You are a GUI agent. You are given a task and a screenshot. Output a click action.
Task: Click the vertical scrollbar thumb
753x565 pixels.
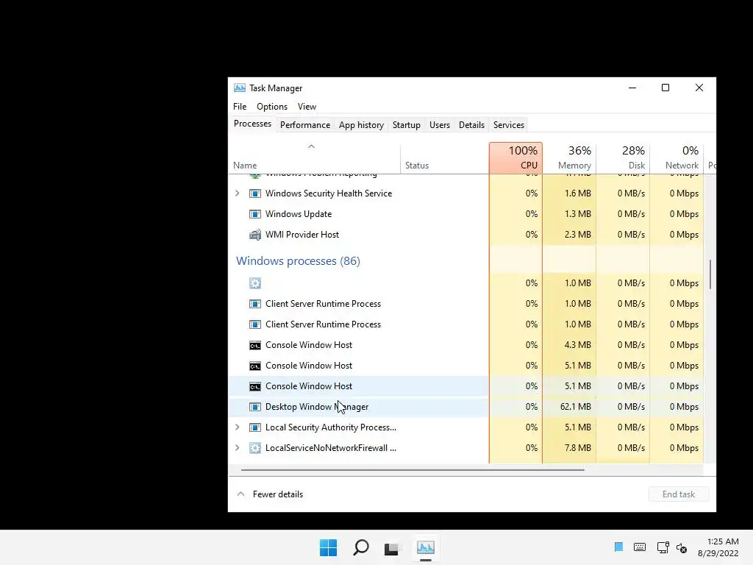tap(710, 274)
